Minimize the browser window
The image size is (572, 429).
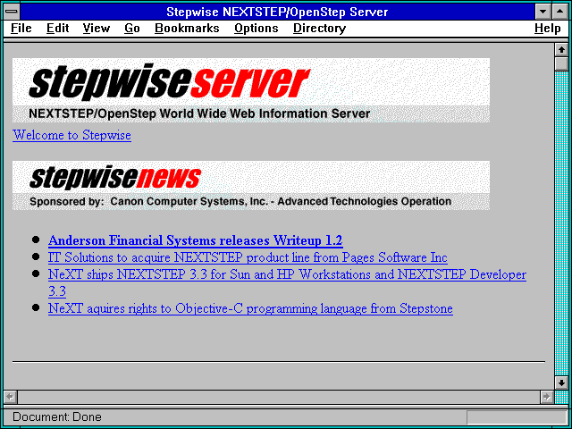[543, 12]
